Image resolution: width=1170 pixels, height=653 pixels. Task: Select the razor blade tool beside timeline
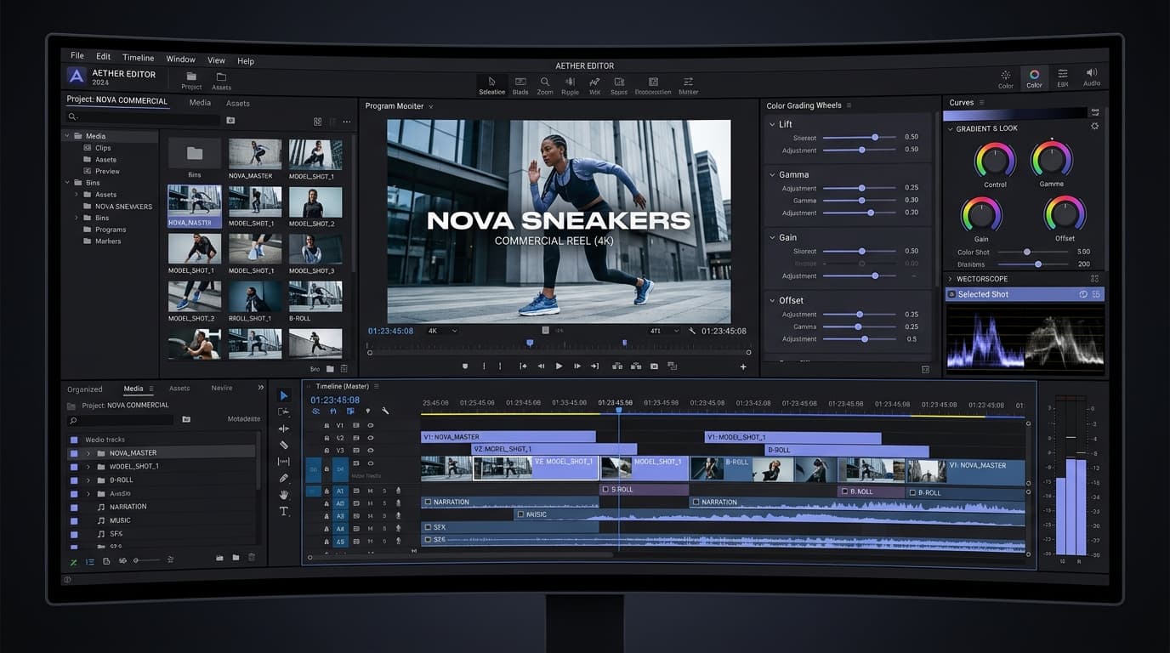coord(284,445)
